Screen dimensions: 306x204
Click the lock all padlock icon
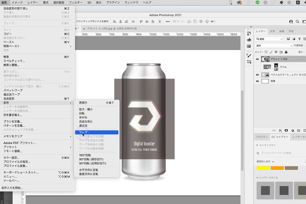tap(286, 52)
